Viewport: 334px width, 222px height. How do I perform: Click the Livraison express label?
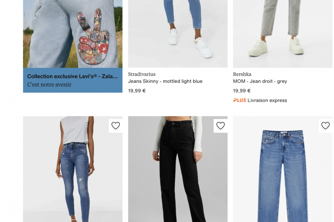(267, 100)
